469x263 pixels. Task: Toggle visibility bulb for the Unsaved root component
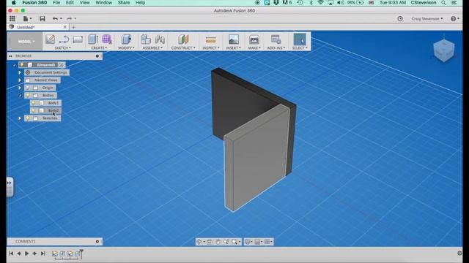pos(22,65)
